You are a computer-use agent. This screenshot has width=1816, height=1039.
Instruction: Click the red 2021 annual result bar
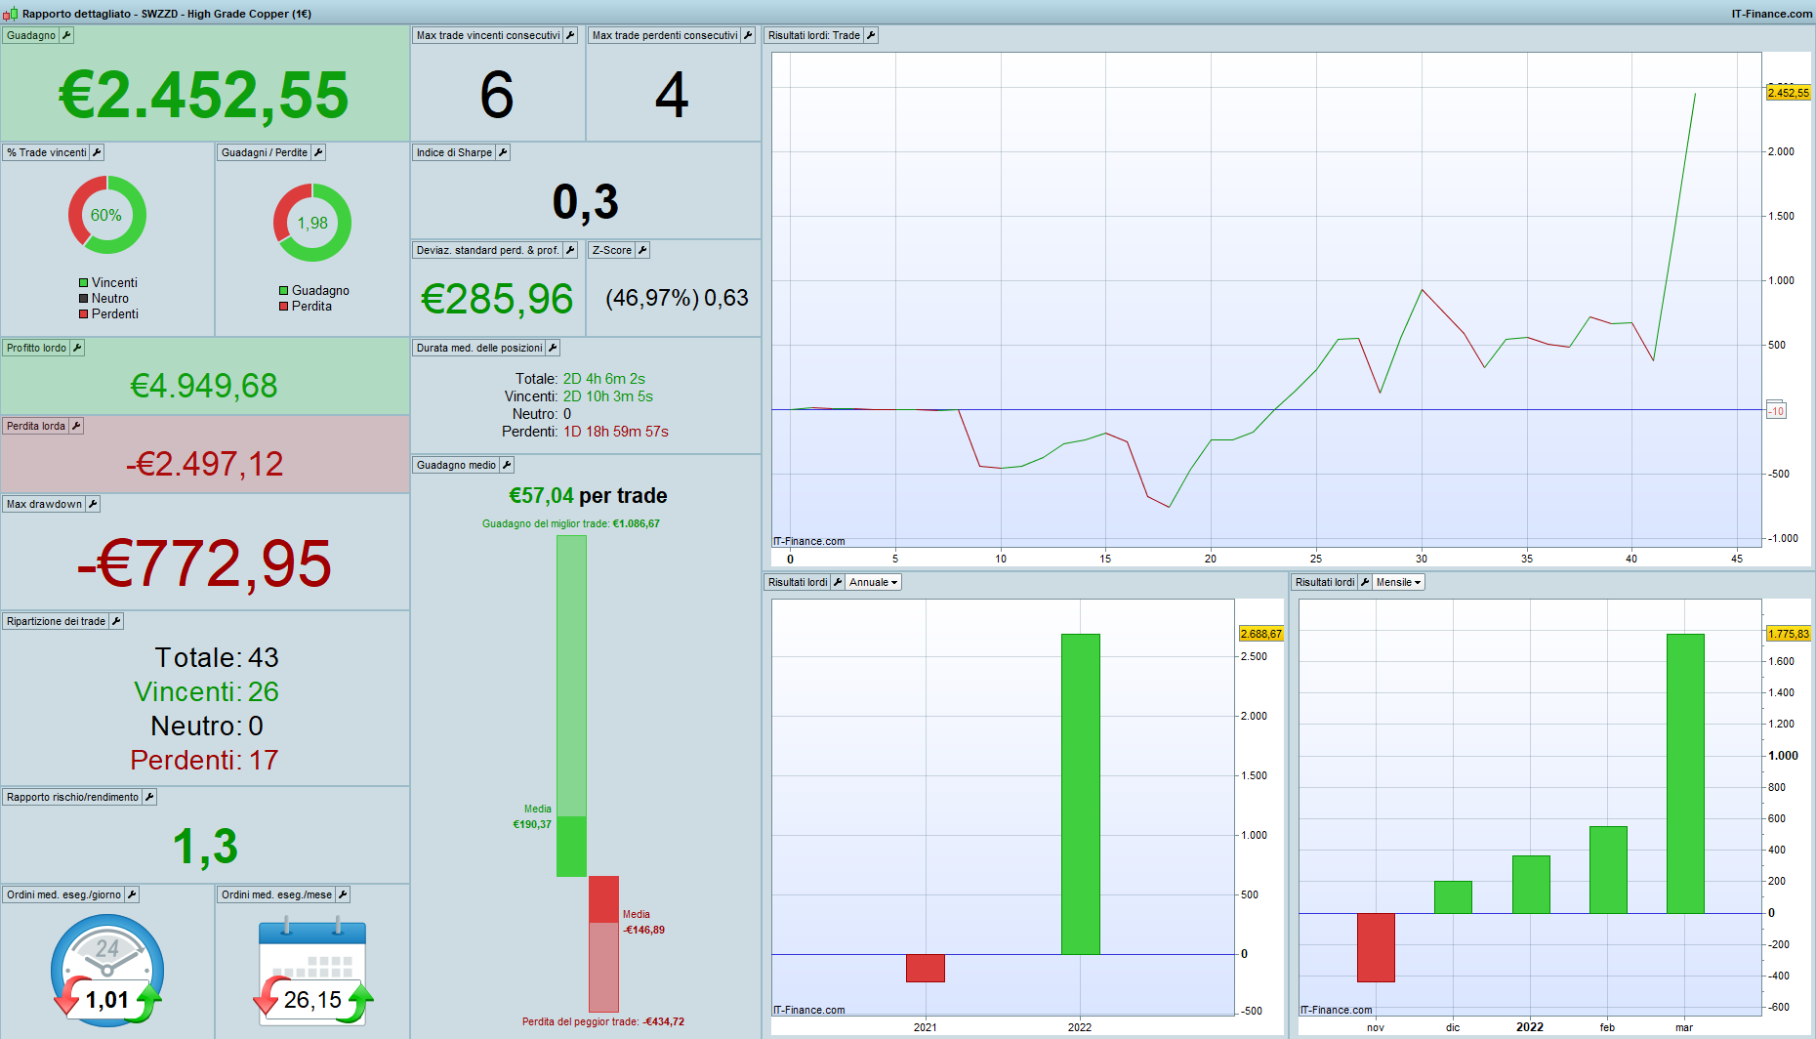coord(925,968)
